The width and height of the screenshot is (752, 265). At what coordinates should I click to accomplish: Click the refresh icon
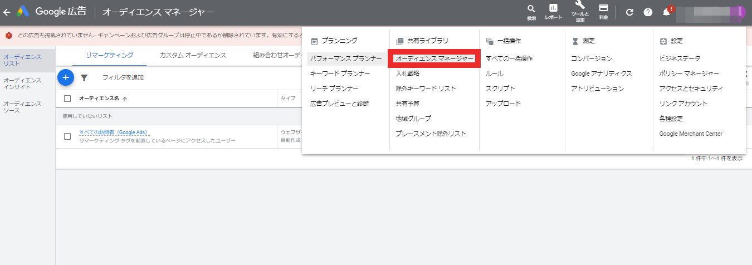pos(630,12)
